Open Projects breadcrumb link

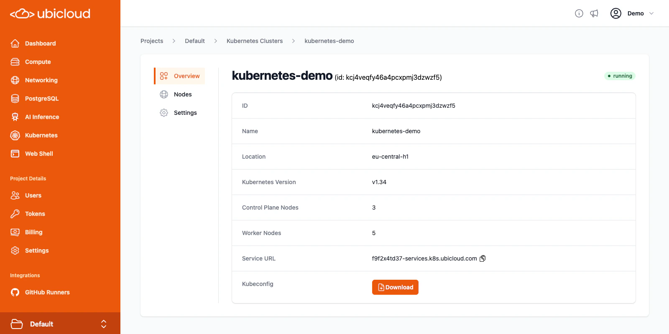[152, 41]
